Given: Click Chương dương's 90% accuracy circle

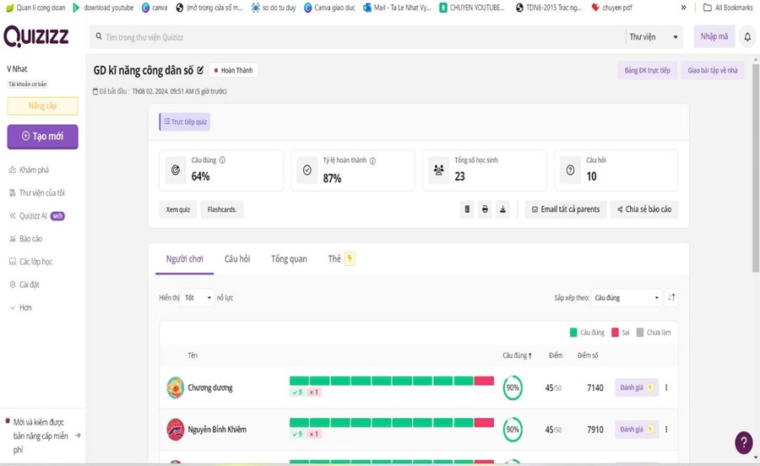Looking at the screenshot, I should point(513,387).
